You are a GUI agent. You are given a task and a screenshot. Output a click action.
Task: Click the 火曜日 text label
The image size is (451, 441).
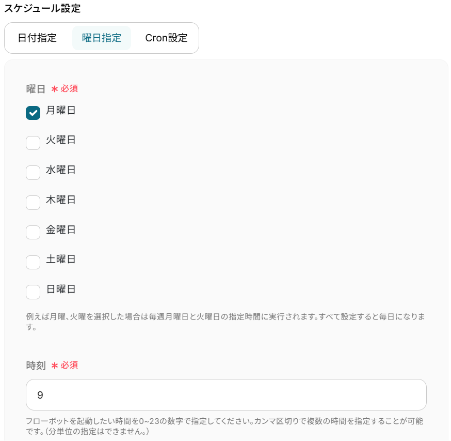(x=61, y=140)
